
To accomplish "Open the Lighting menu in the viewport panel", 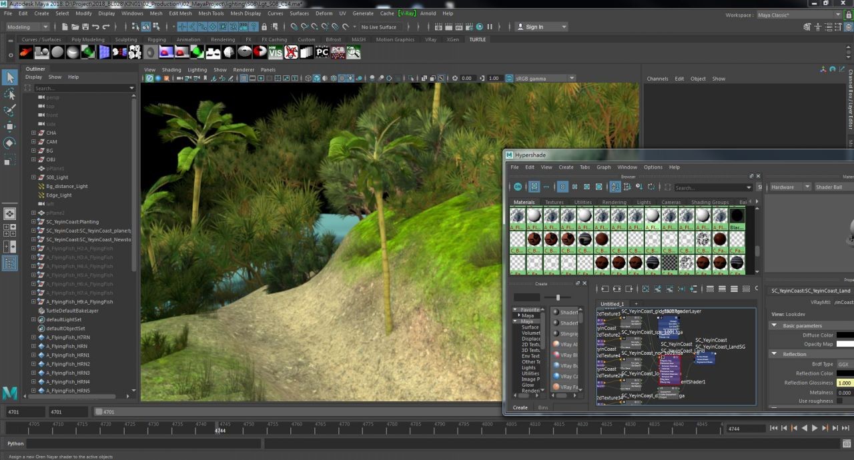I will 197,69.
